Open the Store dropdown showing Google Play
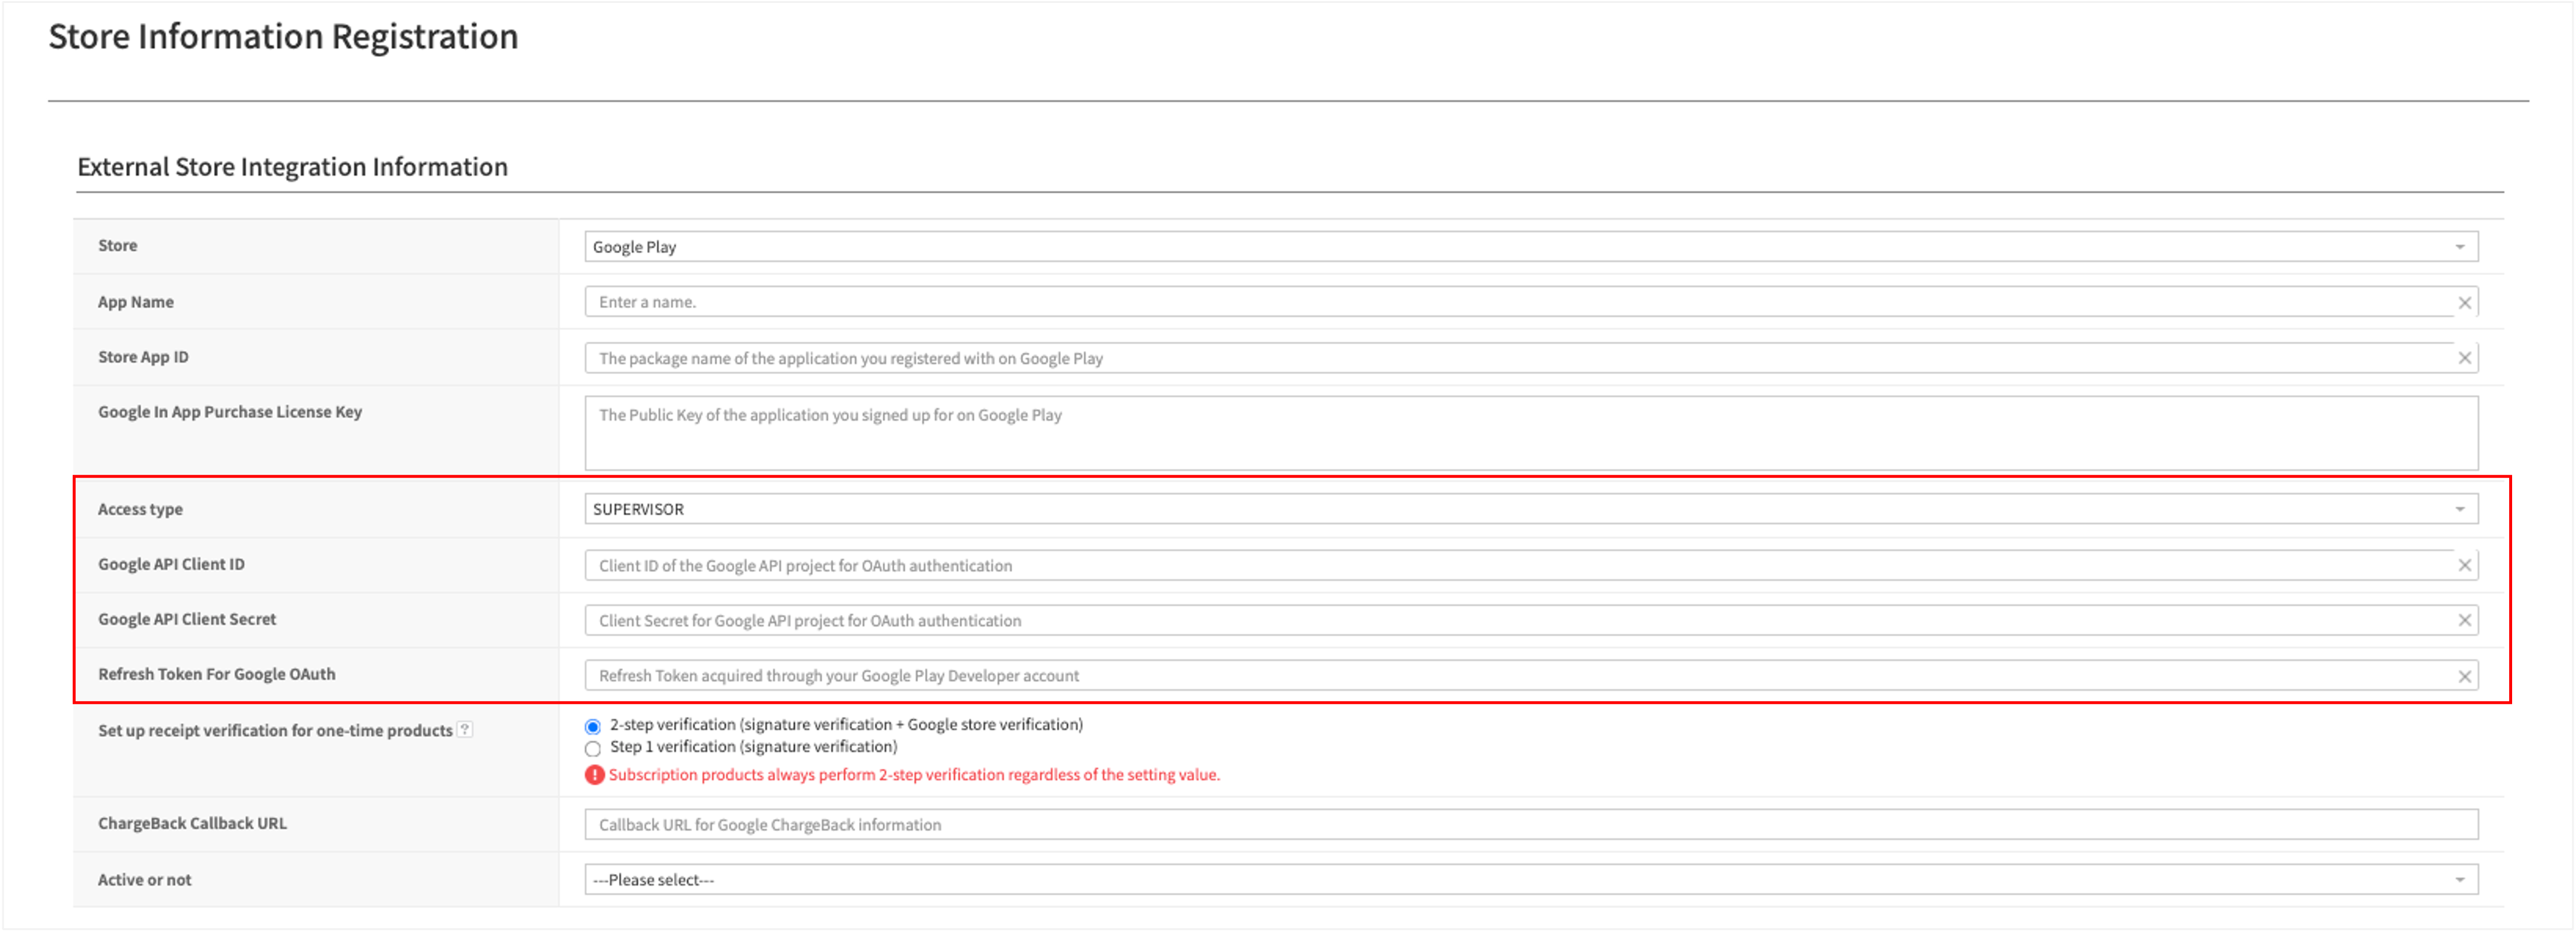 (x=1531, y=247)
